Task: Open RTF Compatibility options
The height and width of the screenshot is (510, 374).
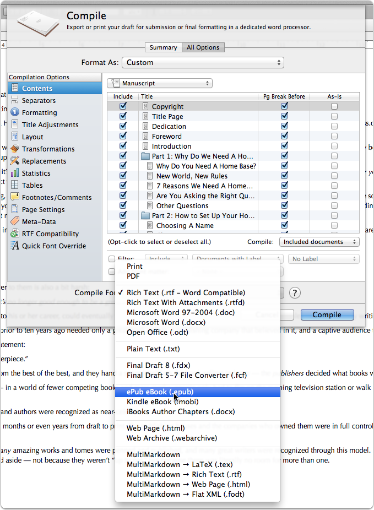Action: tap(55, 234)
